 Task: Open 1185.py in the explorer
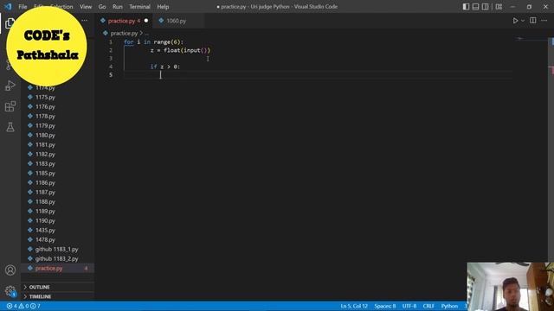[x=45, y=173]
